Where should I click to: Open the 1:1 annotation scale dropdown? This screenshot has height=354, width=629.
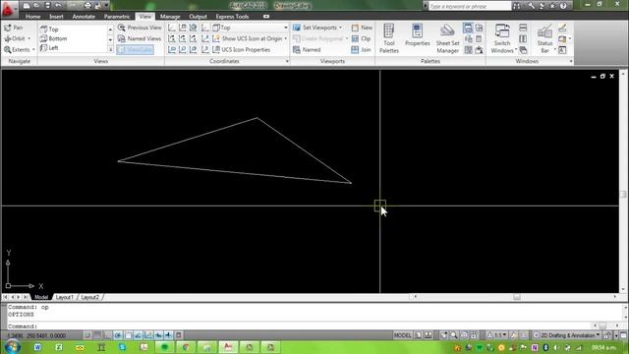tap(497, 335)
